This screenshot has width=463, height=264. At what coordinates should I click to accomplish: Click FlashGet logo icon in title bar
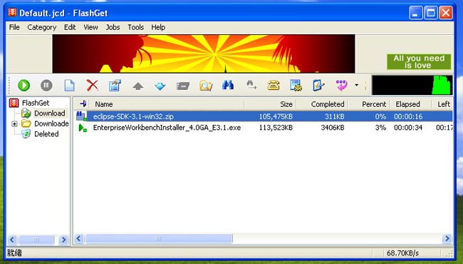[x=12, y=12]
